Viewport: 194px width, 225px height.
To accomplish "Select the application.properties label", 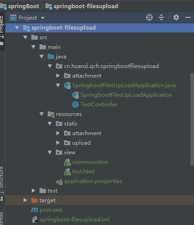I will point(93,181).
